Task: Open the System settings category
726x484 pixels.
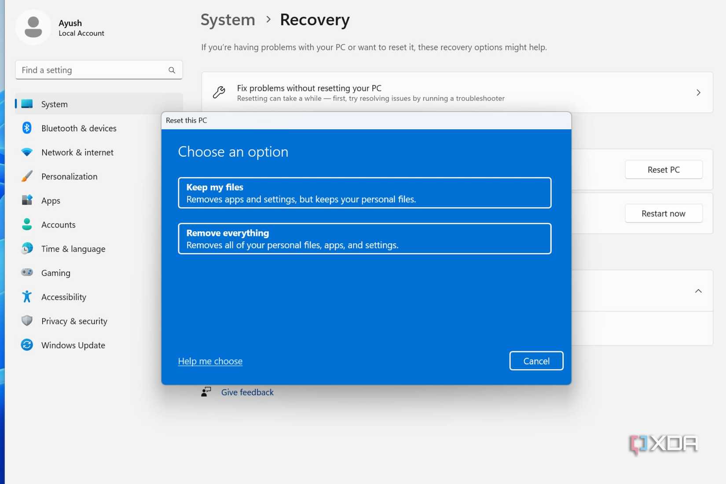Action: click(99, 104)
